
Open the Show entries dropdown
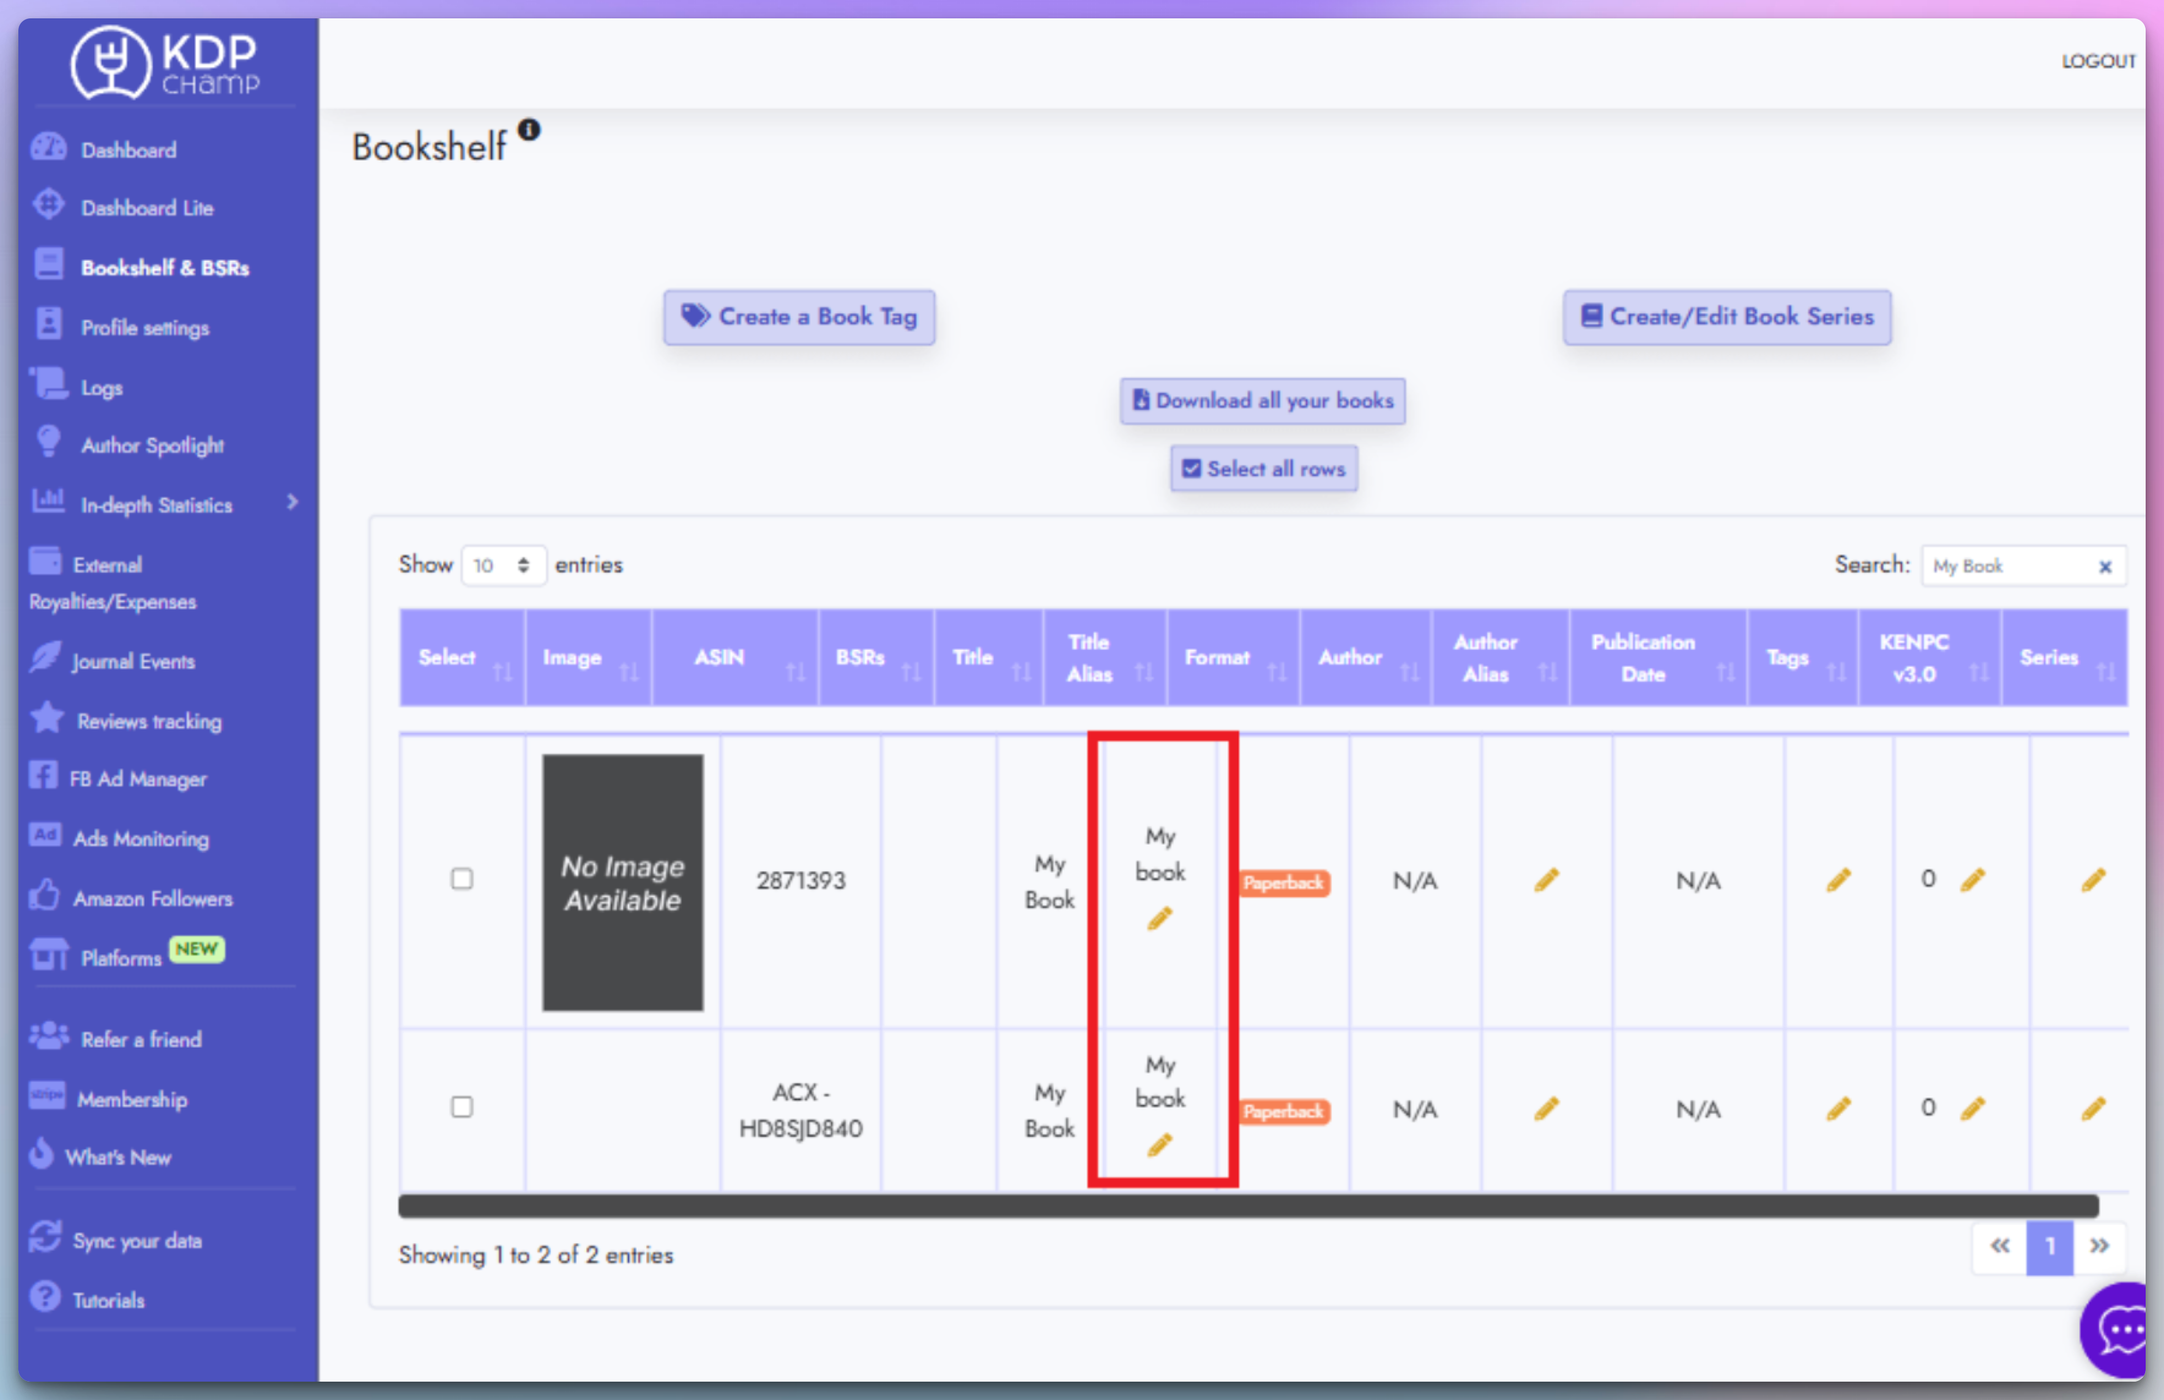(503, 565)
